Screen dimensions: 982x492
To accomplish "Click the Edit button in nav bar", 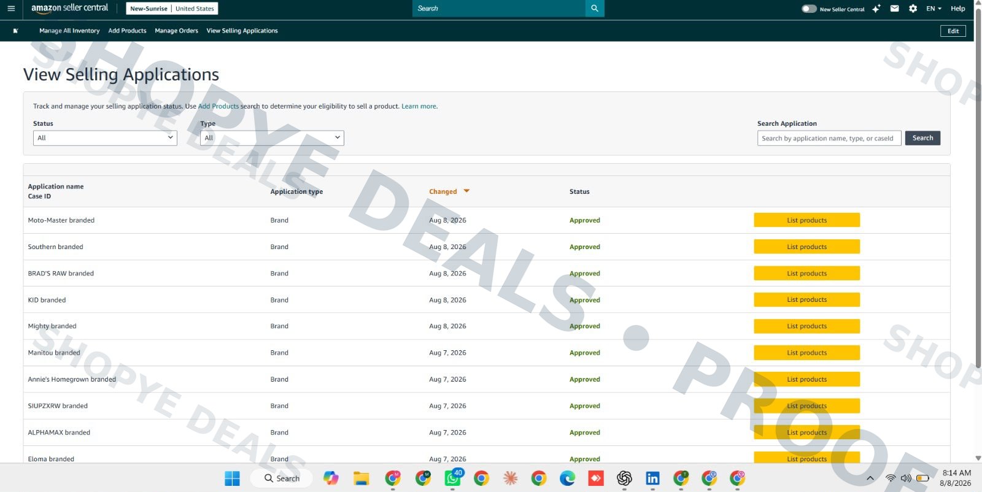I will point(953,31).
